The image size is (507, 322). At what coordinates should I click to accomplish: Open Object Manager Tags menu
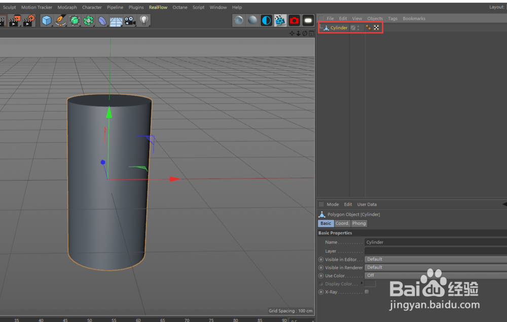point(393,18)
